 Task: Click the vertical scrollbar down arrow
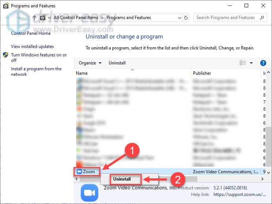(269, 172)
